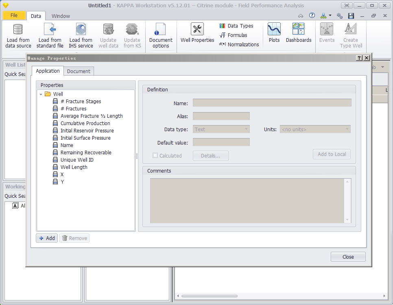Open Load from standard file

[x=50, y=35]
